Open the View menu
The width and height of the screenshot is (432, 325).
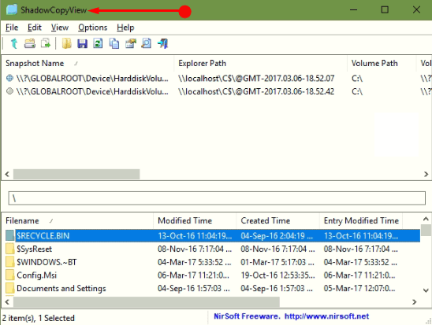[59, 28]
